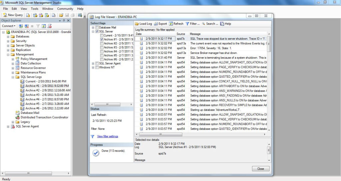Uncheck the Archive #1 log checkbox
Image resolution: width=341 pixels, height=181 pixels.
(x=102, y=39)
